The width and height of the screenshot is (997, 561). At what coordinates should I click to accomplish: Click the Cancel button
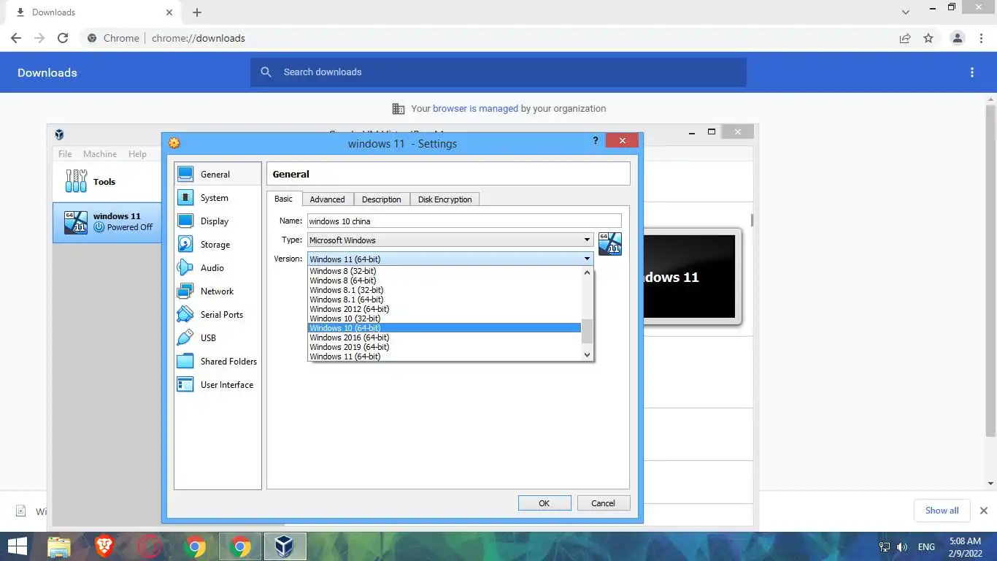[603, 503]
